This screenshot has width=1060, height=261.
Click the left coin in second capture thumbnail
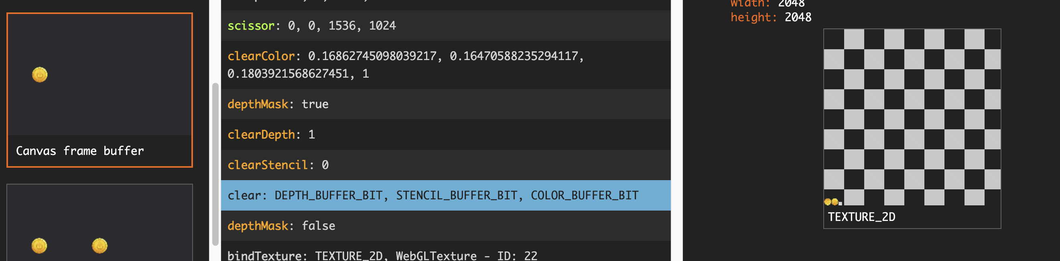coord(39,246)
